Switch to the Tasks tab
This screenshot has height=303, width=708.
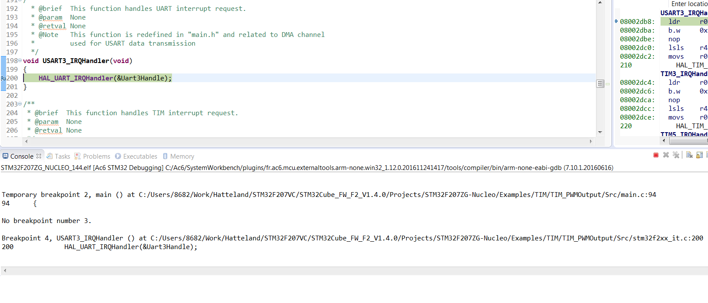(x=58, y=156)
